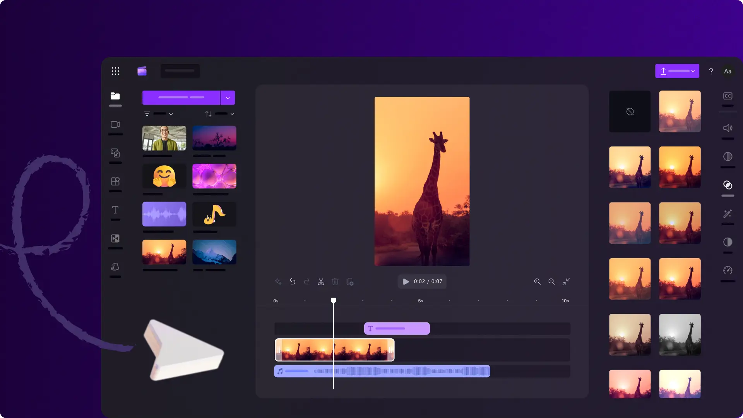Play the video preview

(406, 281)
